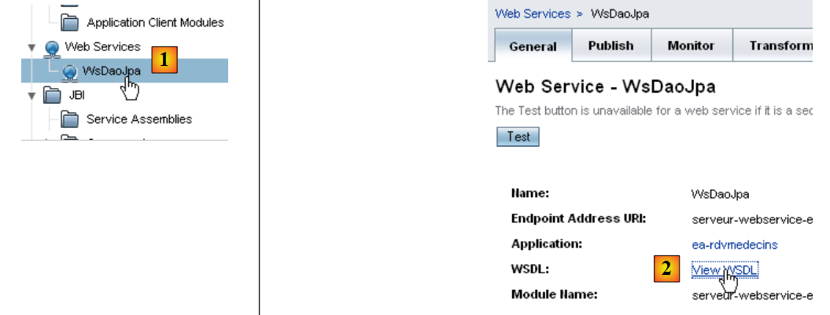Screen dimensions: 830x315
Task: Open Service Assemblies label in tree
Action: 139,119
